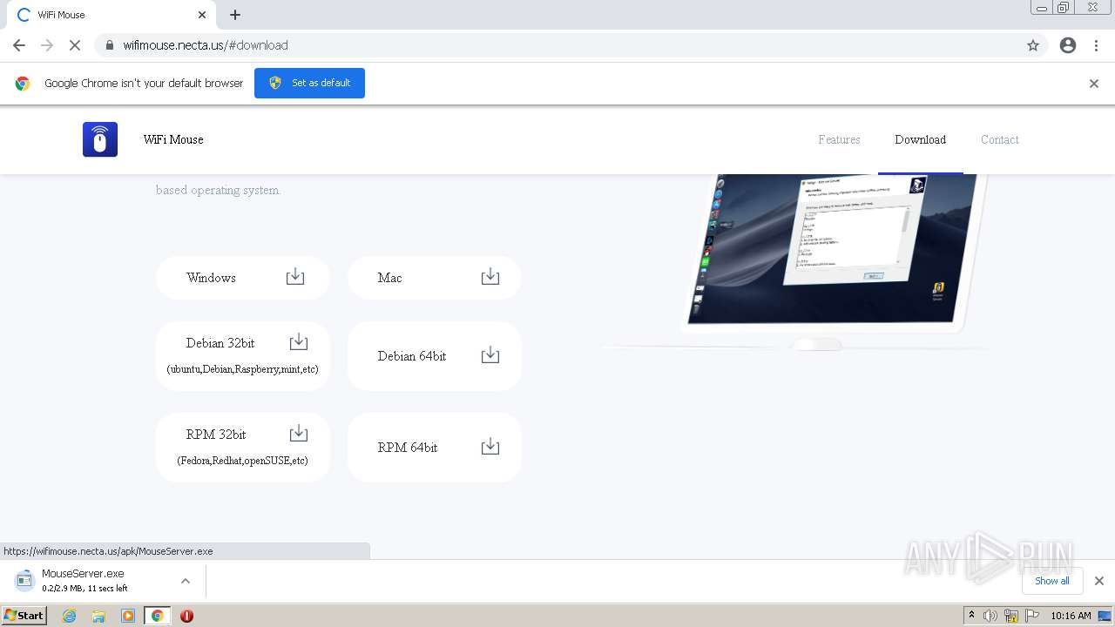Bookmark this page with the star icon

click(x=1033, y=45)
